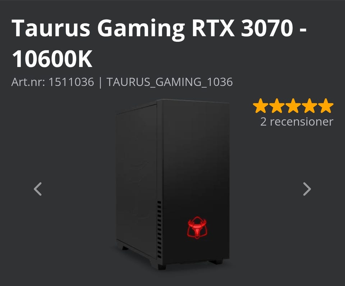Image resolution: width=345 pixels, height=286 pixels.
Task: Click the fifth rating star
Action: point(326,106)
